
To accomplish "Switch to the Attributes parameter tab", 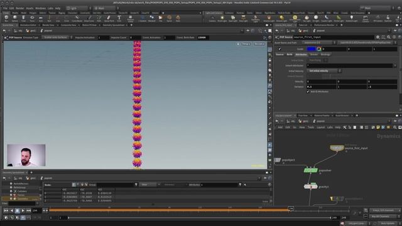I will pyautogui.click(x=301, y=55).
